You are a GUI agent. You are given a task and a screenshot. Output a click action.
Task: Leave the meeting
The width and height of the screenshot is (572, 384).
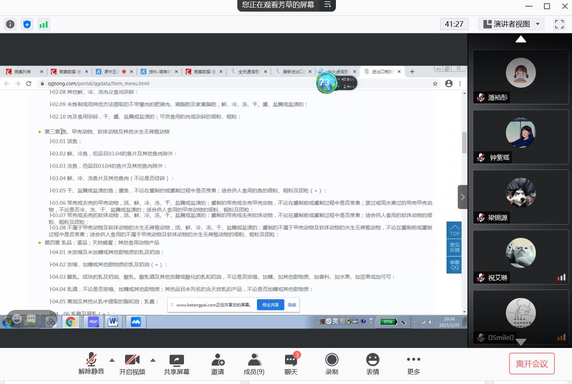[532, 364]
